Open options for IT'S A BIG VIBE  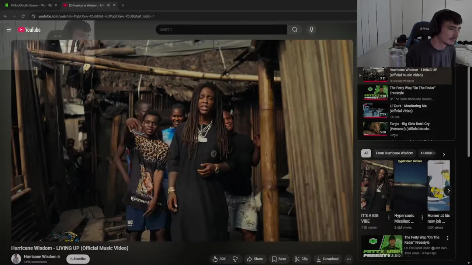click(389, 218)
